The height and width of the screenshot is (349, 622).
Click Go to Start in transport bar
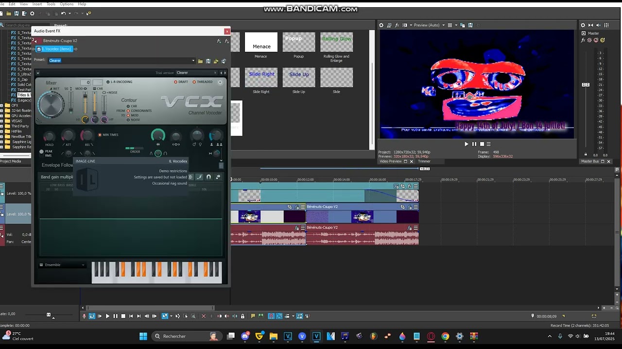[x=131, y=316]
